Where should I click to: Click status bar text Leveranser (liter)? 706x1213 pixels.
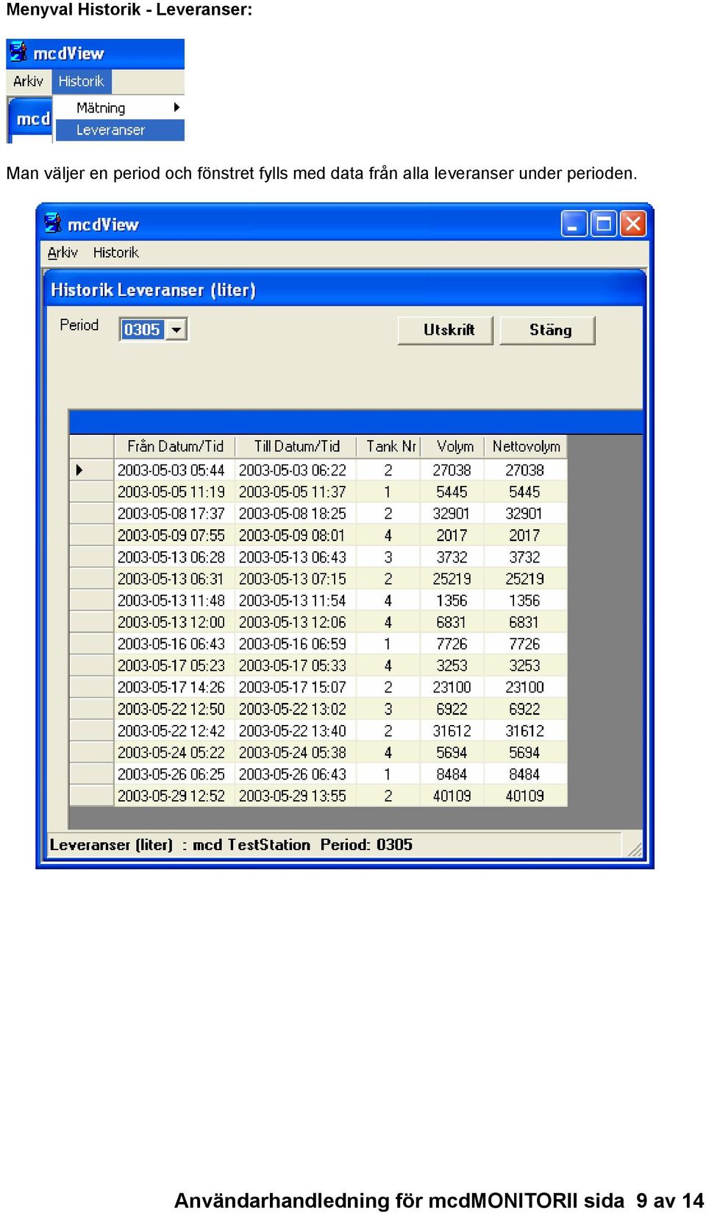pyautogui.click(x=111, y=844)
